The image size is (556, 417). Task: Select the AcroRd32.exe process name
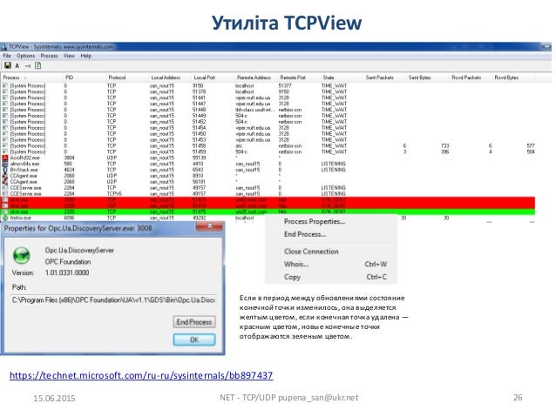(x=24, y=158)
